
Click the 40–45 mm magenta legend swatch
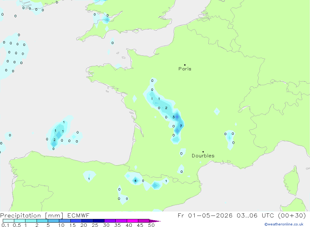[132, 221]
